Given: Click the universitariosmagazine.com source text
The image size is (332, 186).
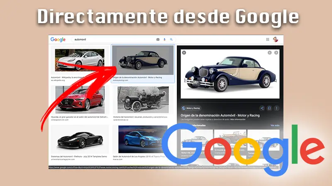Looking at the screenshot, I should point(63,160).
